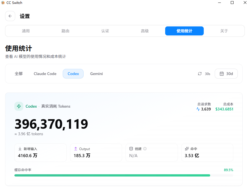Click the info icon next to 创建
This screenshot has width=251, height=190.
[145, 149]
